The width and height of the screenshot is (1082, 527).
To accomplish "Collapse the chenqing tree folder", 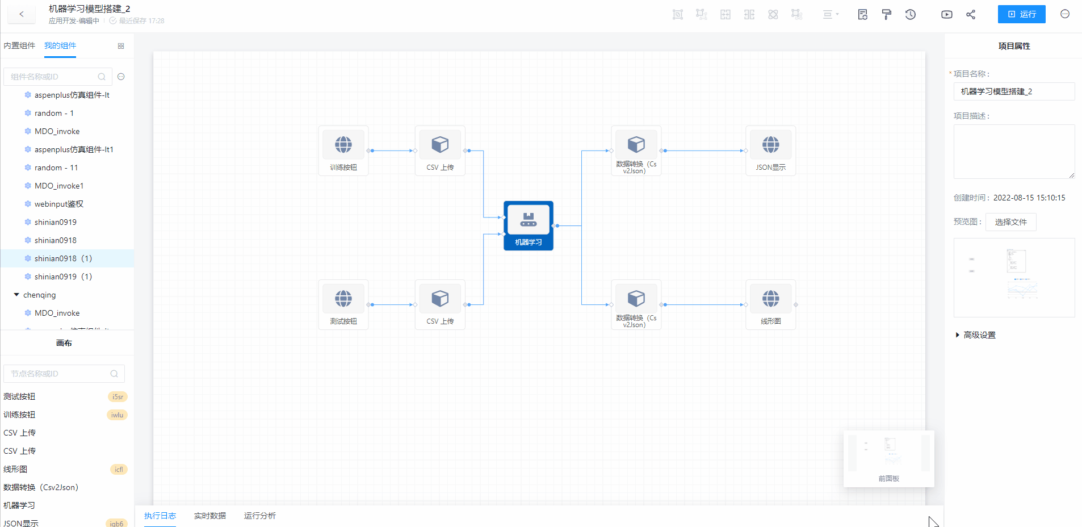I will tap(16, 295).
